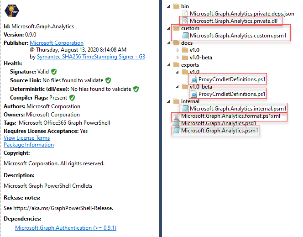The image size is (303, 237).
Task: Click the Version value 0.9.0
Action: pos(31,35)
